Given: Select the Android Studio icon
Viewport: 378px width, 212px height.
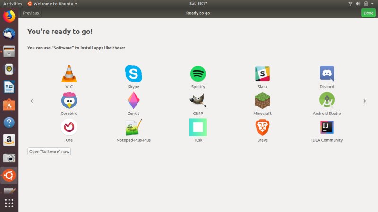Looking at the screenshot, I should point(327,100).
